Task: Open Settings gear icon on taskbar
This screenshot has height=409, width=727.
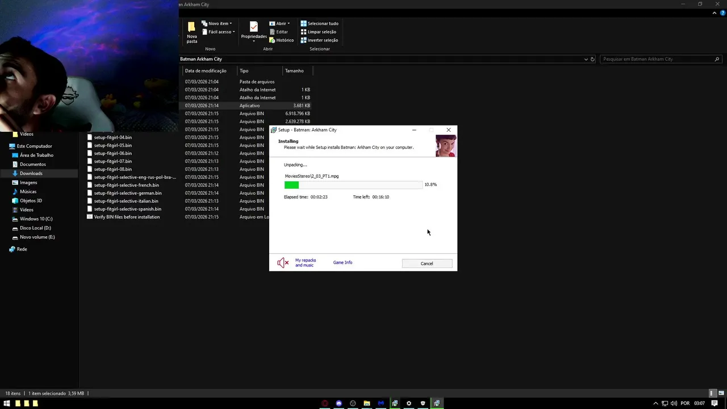Action: (409, 403)
